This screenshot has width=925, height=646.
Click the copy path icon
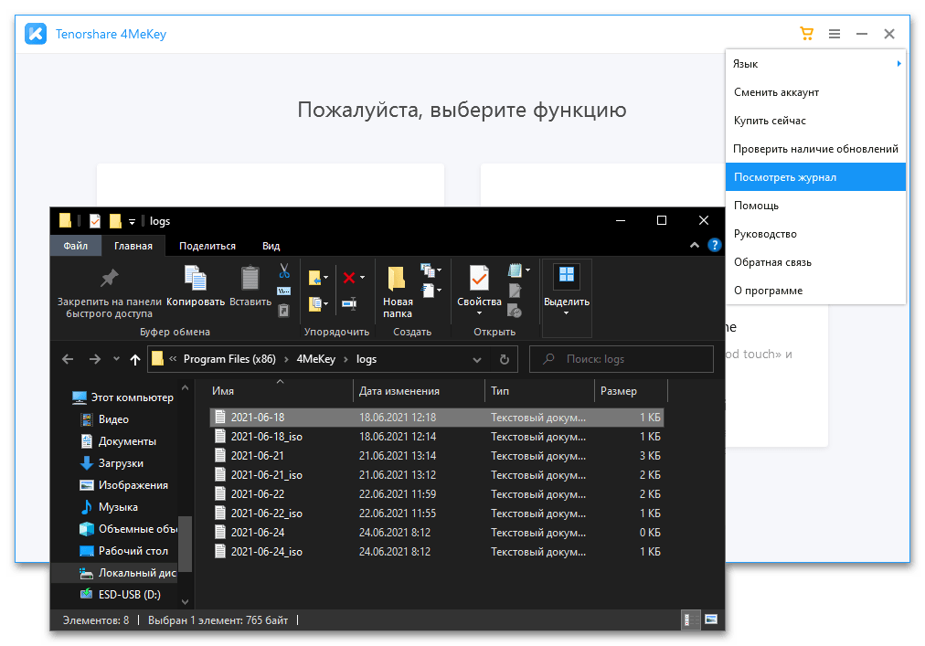283,291
